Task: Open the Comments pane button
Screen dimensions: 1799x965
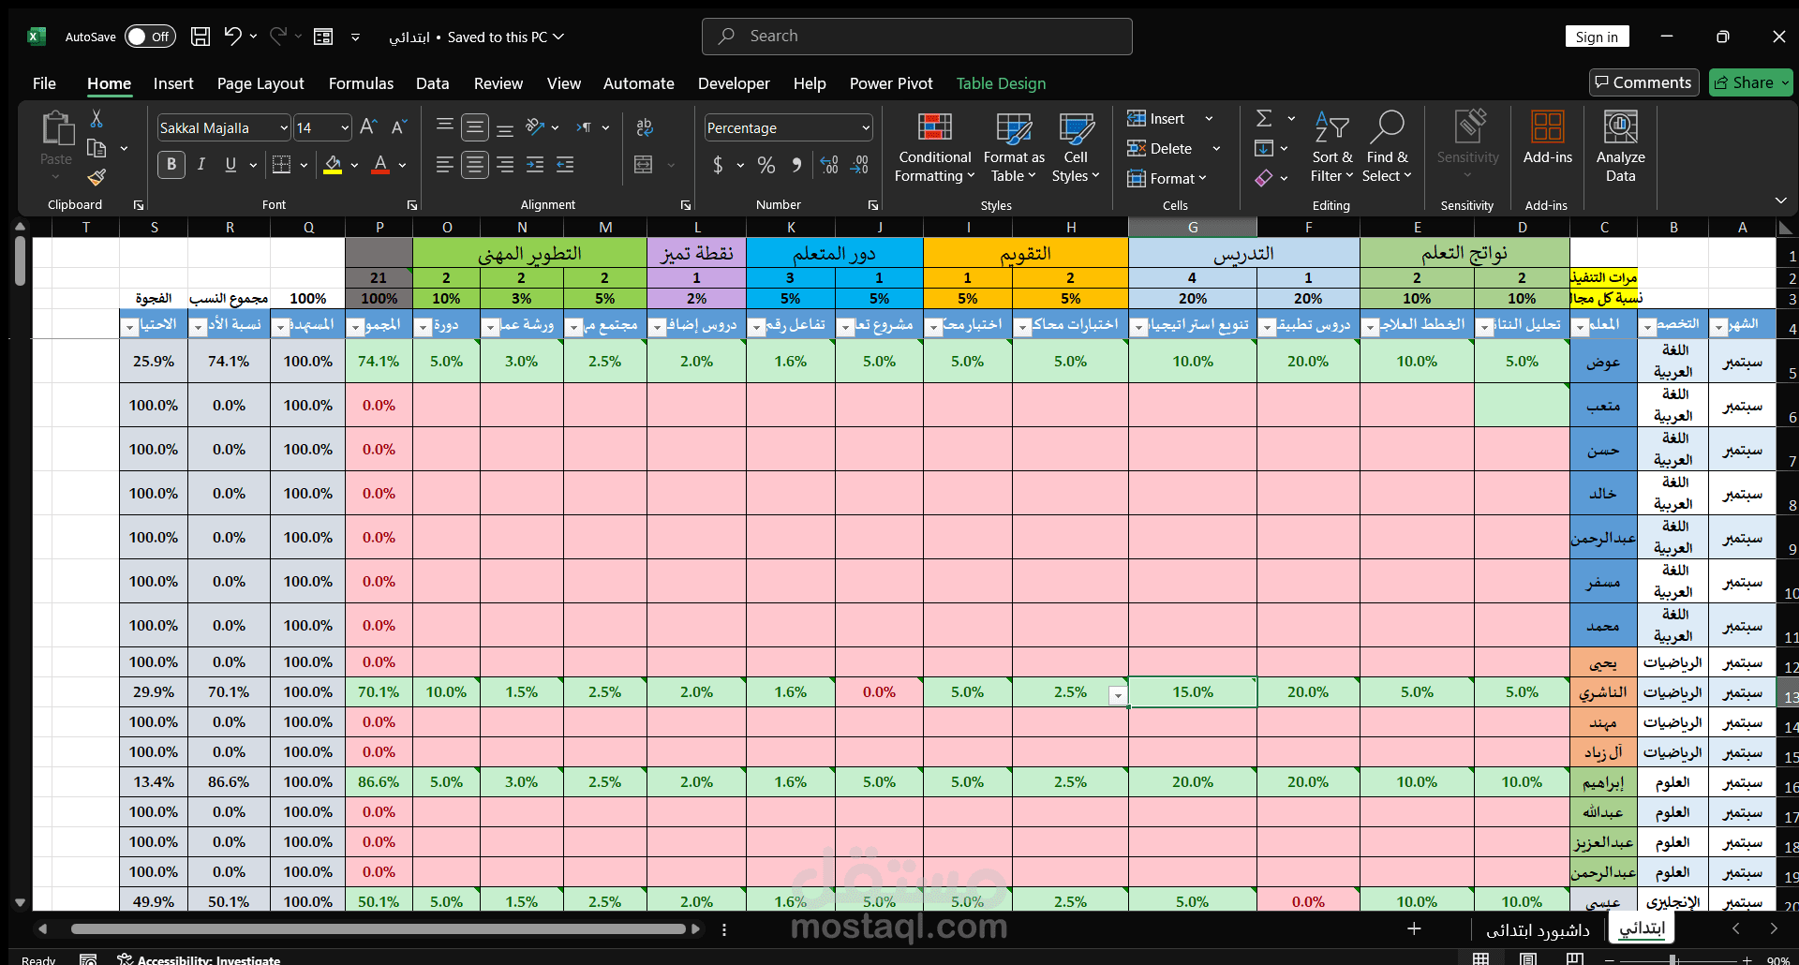Action: pyautogui.click(x=1644, y=82)
